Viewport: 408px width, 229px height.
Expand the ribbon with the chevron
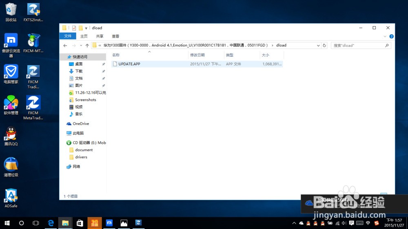click(385, 36)
